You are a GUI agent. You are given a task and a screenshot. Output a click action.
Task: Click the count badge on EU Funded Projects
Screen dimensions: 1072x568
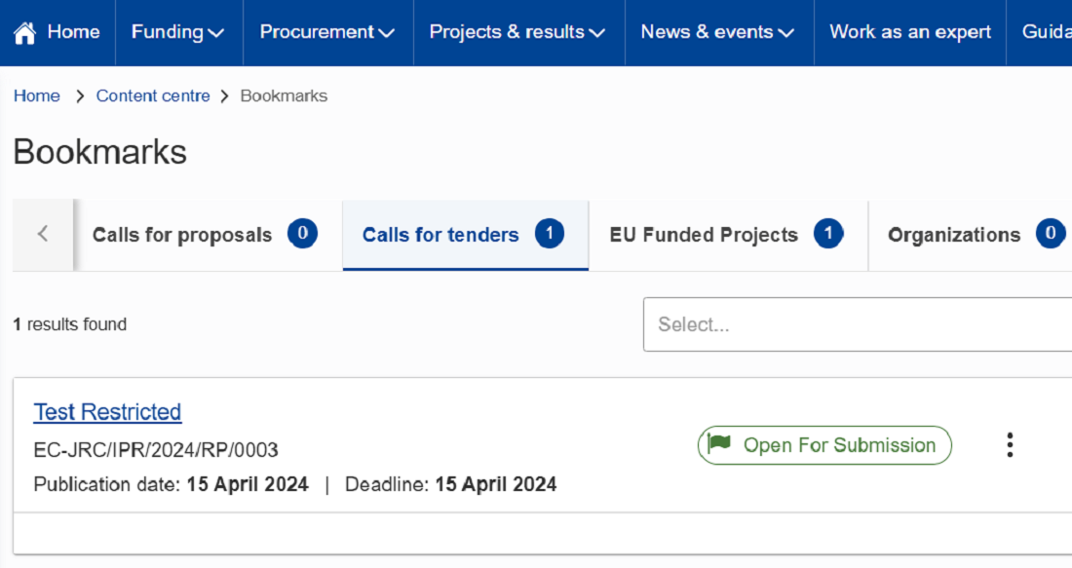(828, 234)
